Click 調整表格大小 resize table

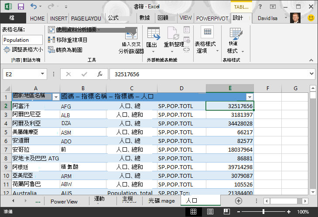tap(23, 49)
